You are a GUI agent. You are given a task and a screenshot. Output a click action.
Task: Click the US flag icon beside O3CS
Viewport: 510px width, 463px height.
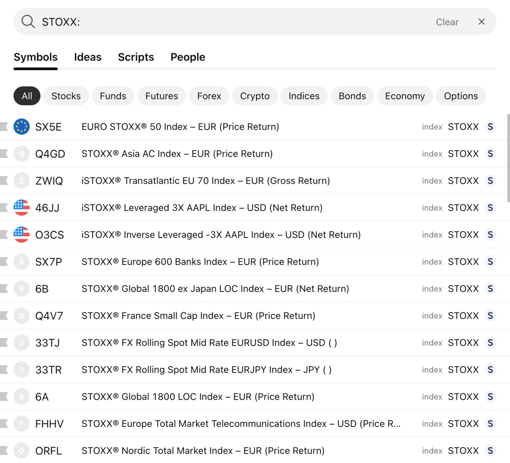[22, 235]
